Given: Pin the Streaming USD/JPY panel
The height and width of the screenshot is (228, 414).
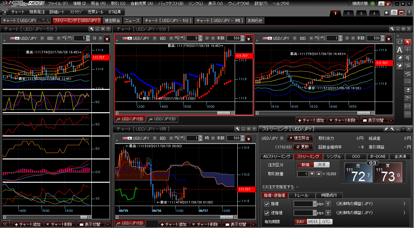Looking at the screenshot, I should 386,129.
